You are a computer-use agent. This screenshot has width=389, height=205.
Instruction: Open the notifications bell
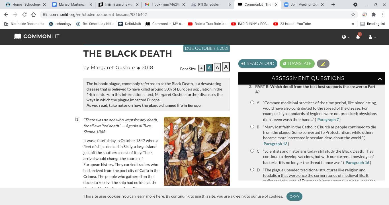pos(358,36)
